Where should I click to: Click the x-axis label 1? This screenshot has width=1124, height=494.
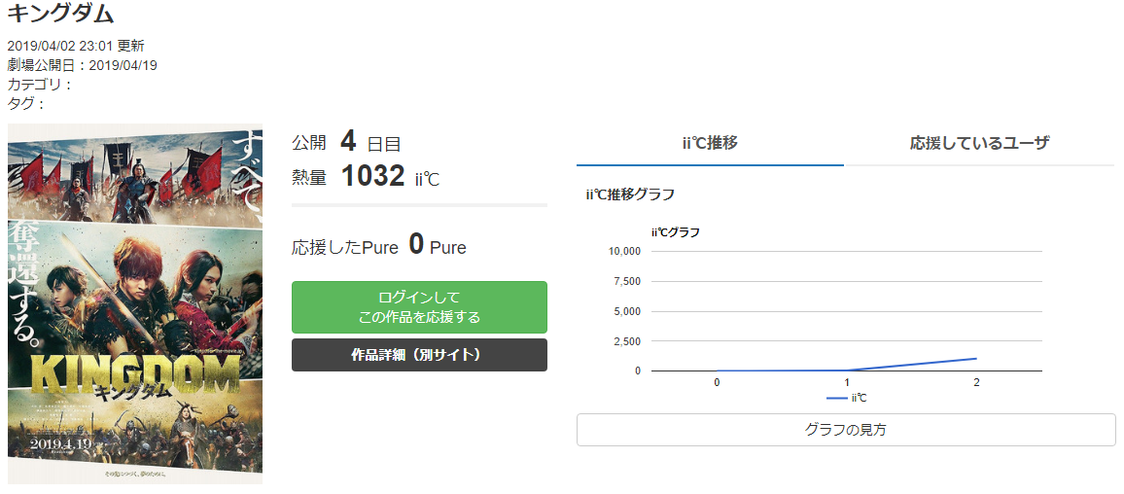(847, 383)
